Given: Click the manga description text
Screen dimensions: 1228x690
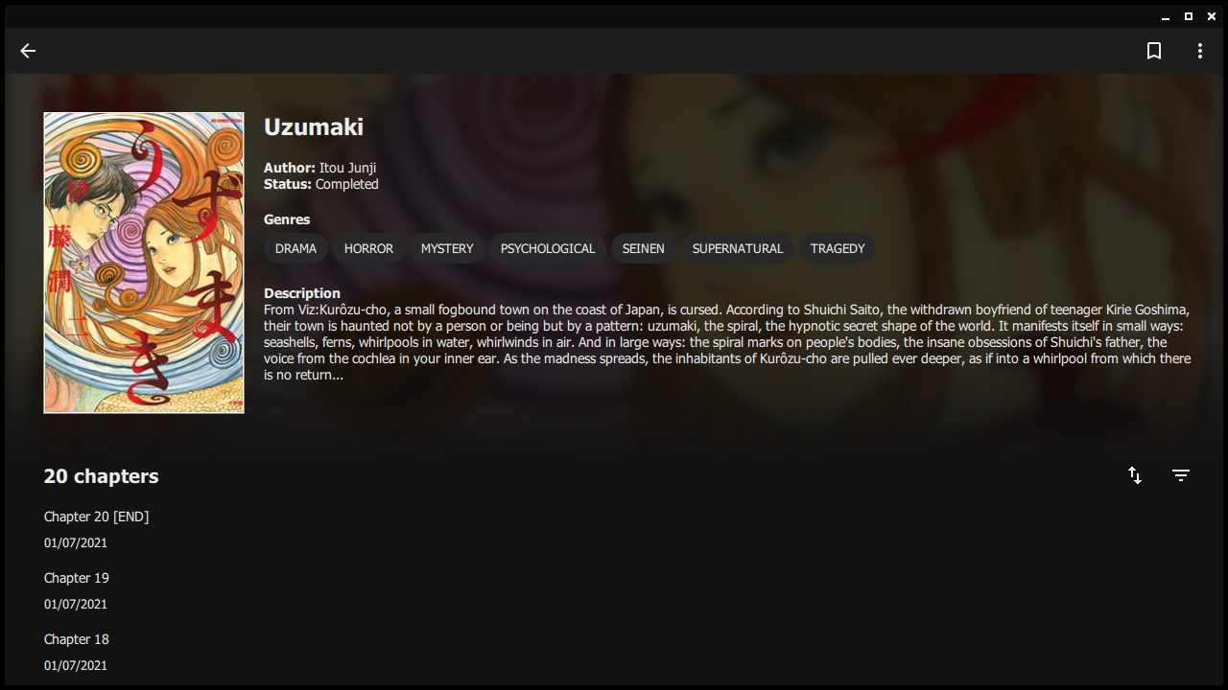Looking at the screenshot, I should coord(727,342).
